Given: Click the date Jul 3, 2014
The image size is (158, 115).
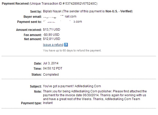Looking at the screenshot, I should 51,63.
